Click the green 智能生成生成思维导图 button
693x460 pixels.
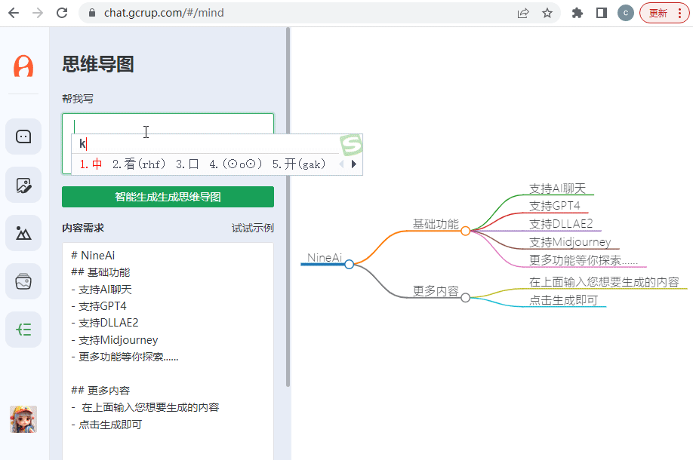click(168, 197)
